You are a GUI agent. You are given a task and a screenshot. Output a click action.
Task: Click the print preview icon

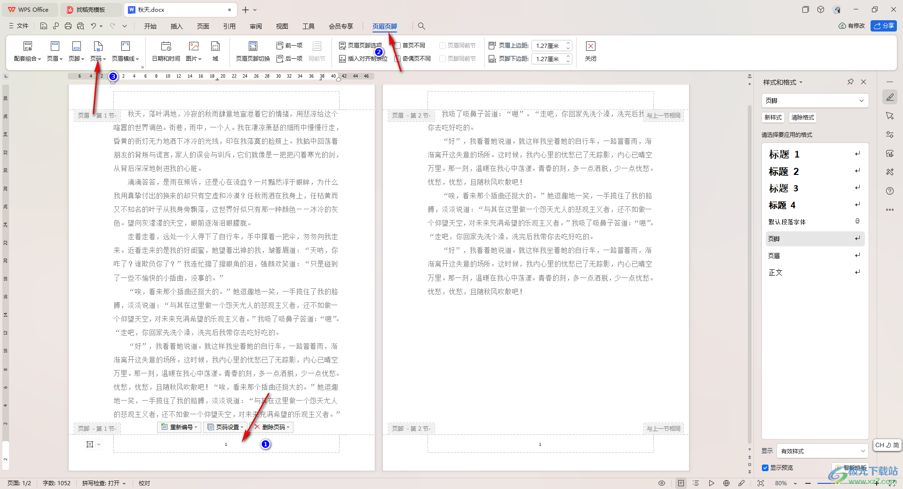click(80, 26)
